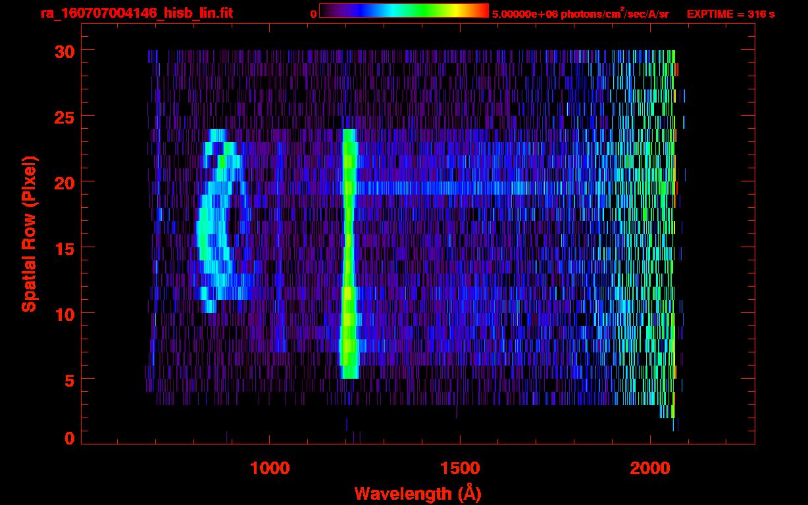Click the 5 tick label on y-axis
The image size is (808, 505).
70,379
